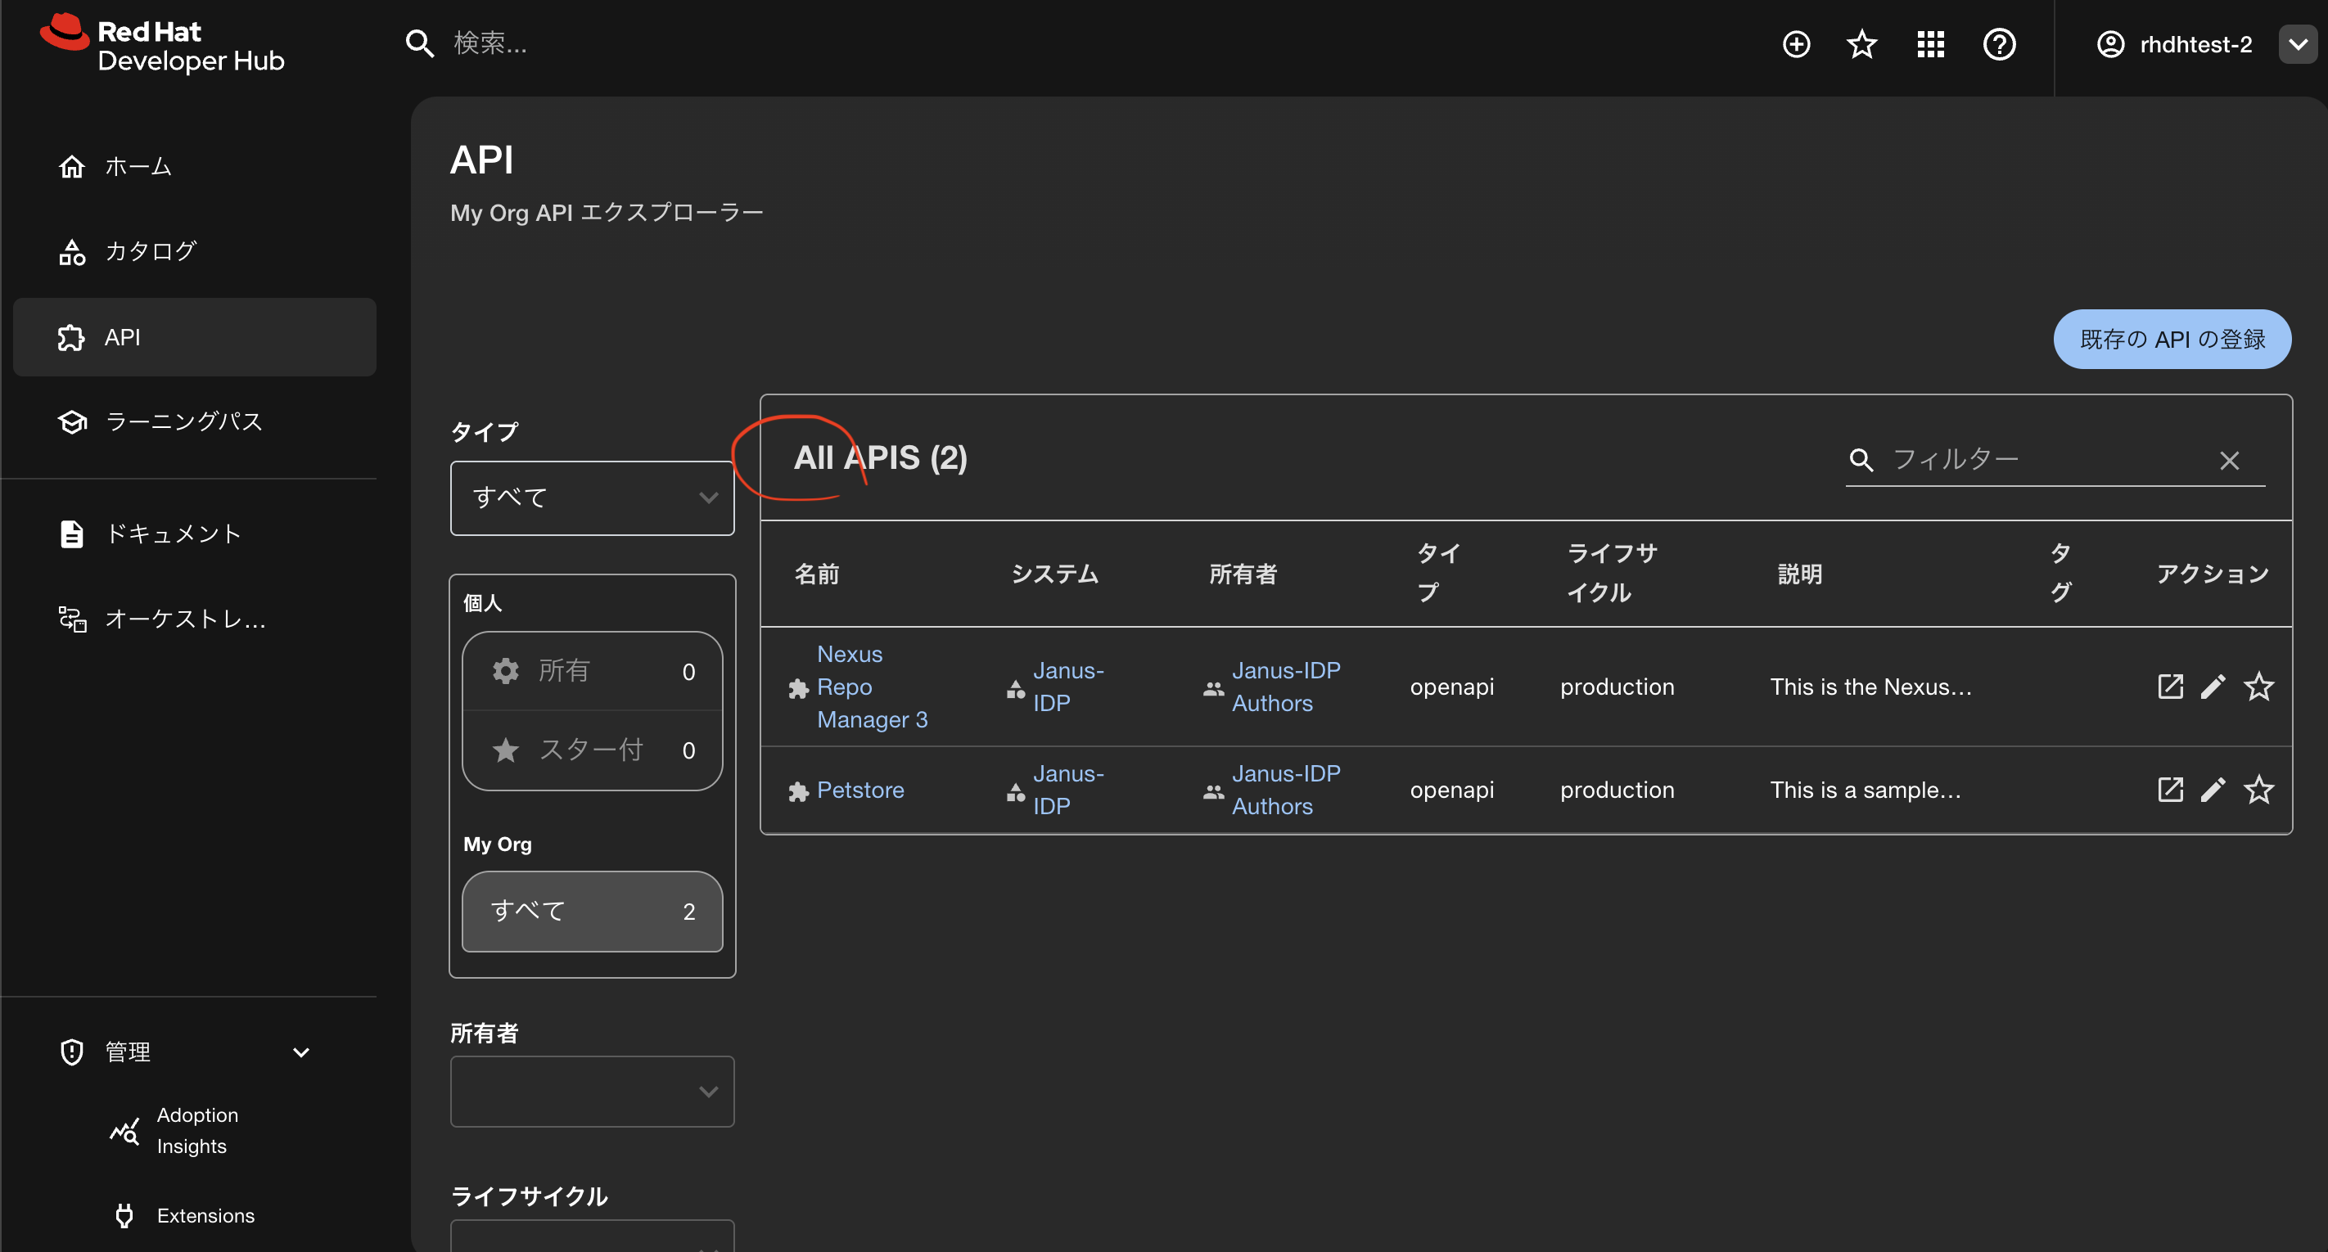Navigate to ラーニングパス sidebar item

coord(183,422)
